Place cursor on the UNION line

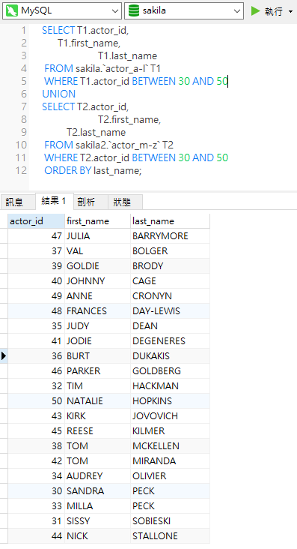(x=58, y=94)
